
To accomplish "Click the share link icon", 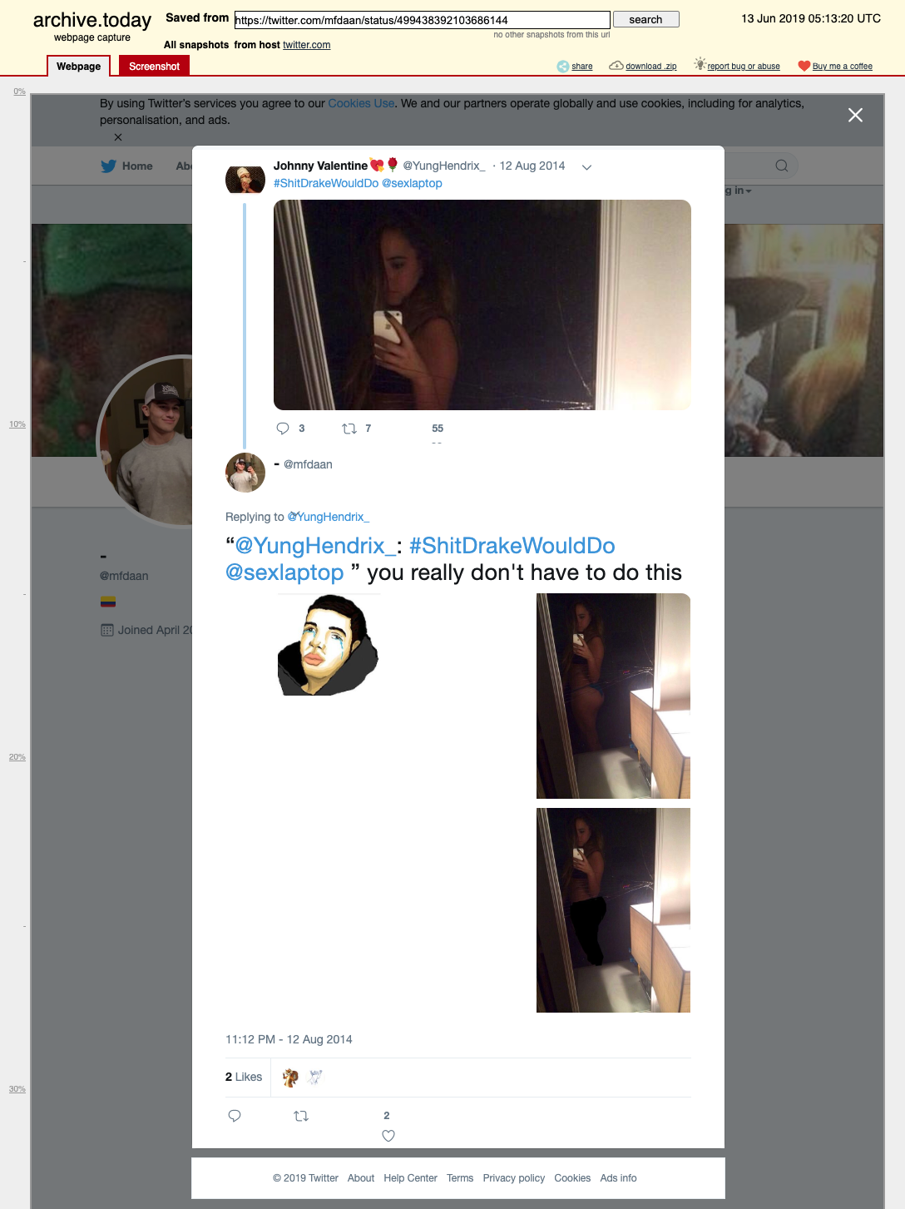I will click(x=563, y=67).
